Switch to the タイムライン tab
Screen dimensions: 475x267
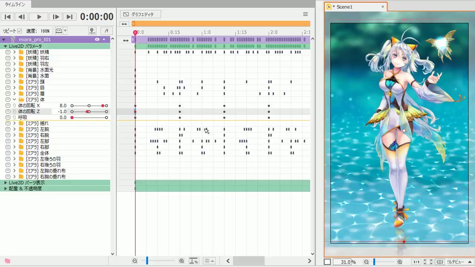click(15, 4)
